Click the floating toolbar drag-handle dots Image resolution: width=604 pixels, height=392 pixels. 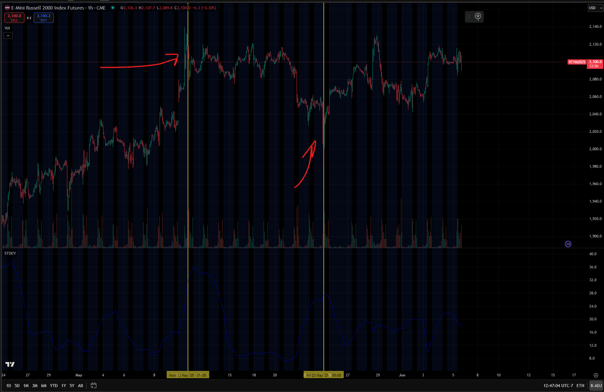click(469, 17)
